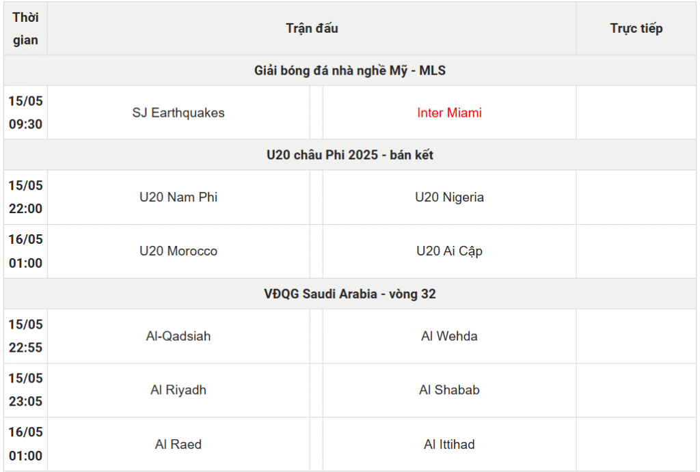
Task: Select the U20 Ai Cập cell
Action: coord(449,251)
